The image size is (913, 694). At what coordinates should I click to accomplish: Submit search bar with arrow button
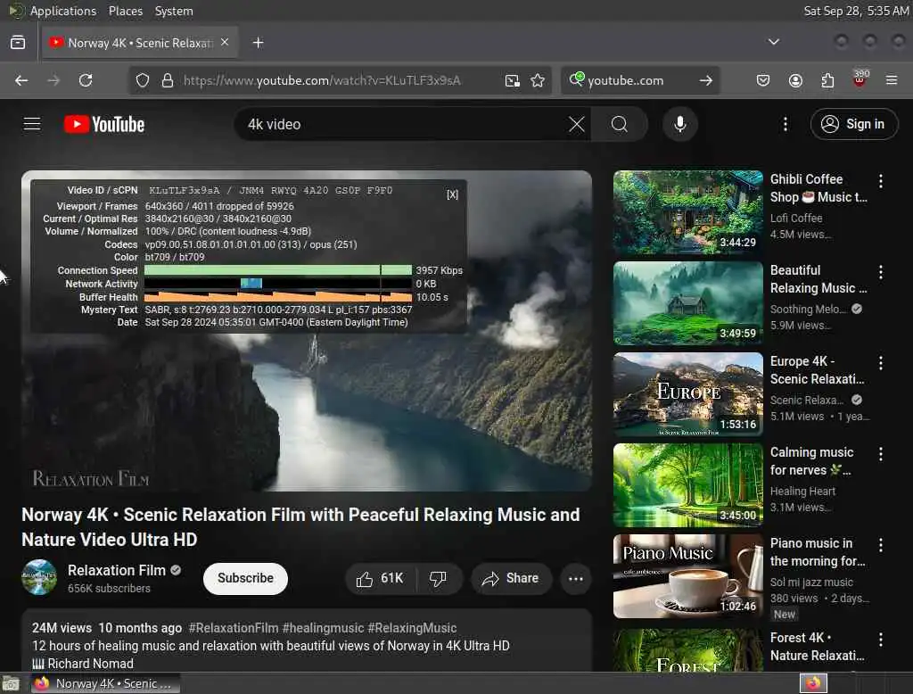point(706,80)
